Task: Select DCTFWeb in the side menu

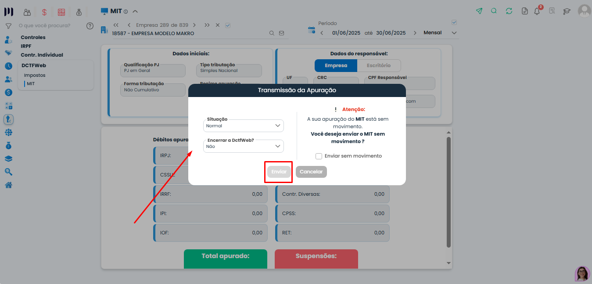Action: pyautogui.click(x=34, y=65)
